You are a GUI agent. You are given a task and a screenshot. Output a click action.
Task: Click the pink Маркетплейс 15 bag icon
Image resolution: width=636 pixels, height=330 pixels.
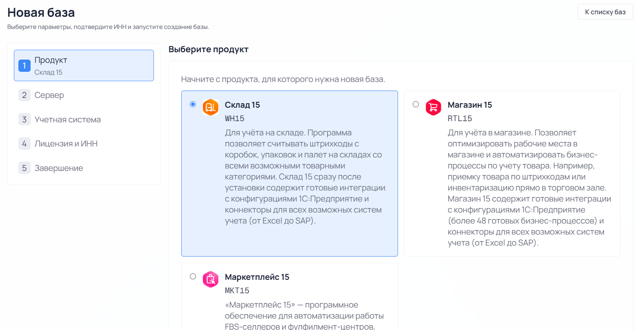click(211, 279)
